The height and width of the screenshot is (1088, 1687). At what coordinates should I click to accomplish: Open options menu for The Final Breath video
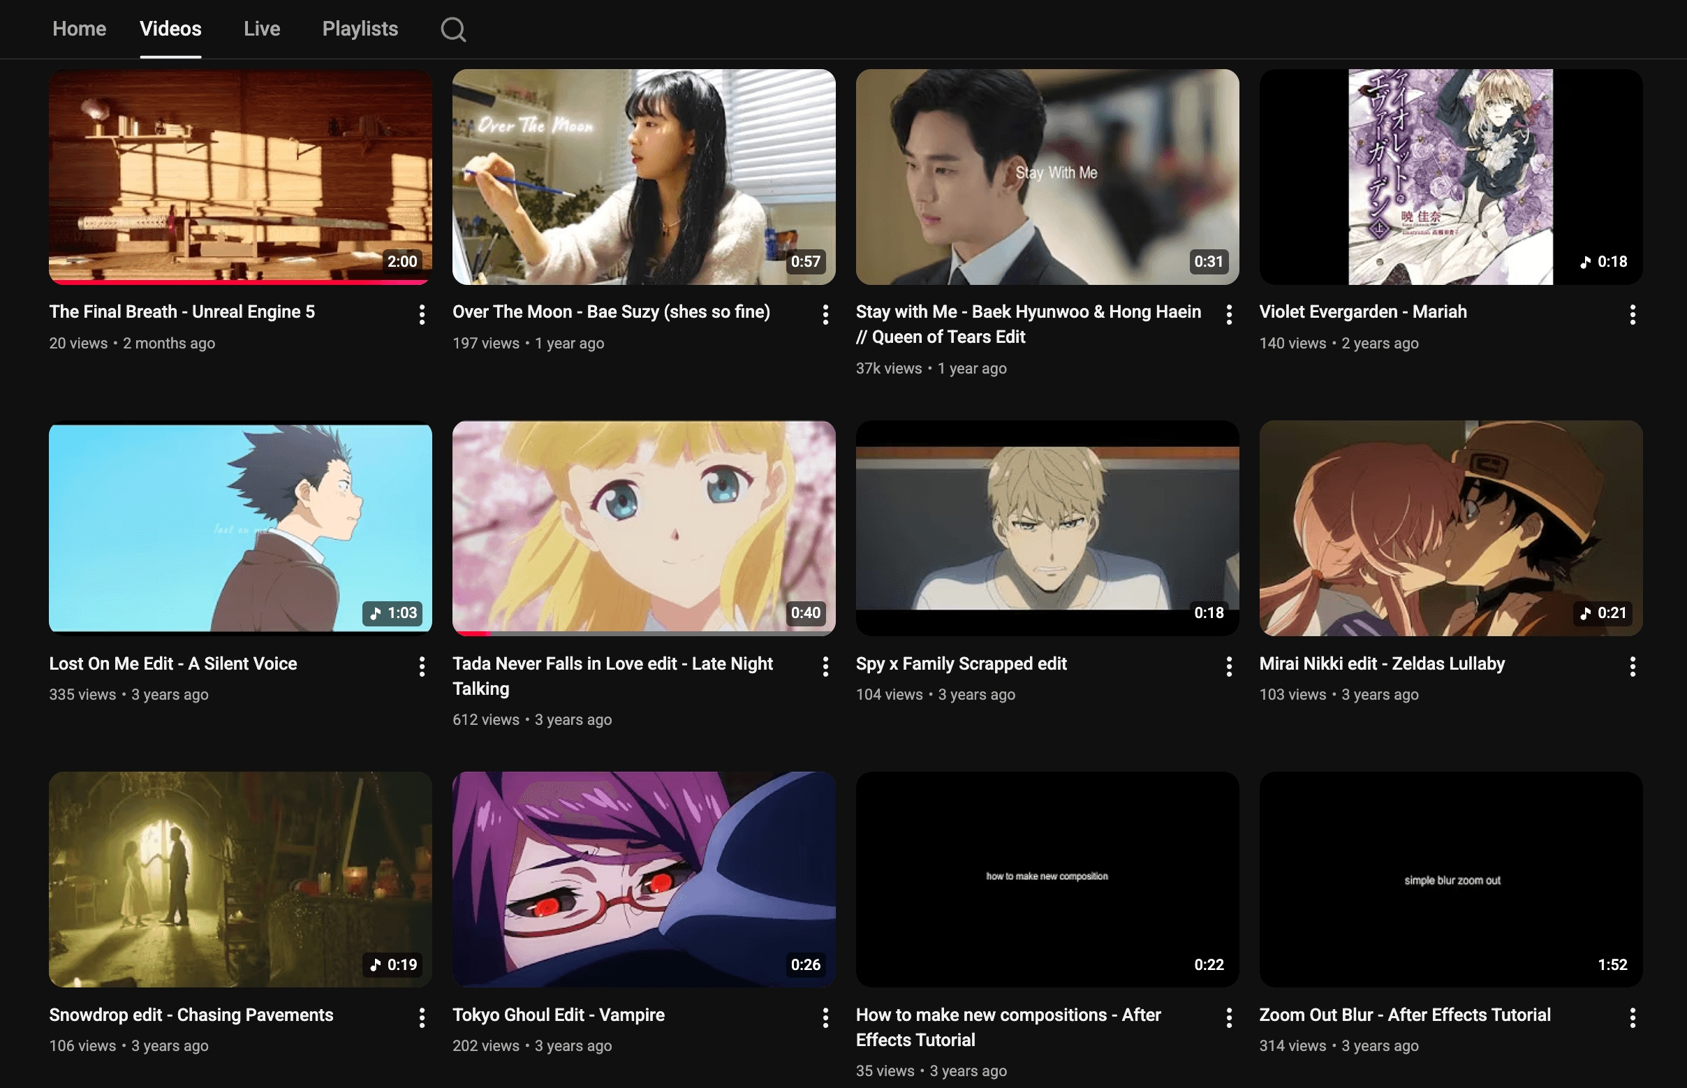pyautogui.click(x=422, y=315)
